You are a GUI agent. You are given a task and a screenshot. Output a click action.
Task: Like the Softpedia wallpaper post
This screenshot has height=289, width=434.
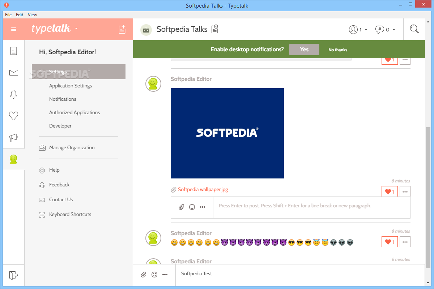[390, 192]
